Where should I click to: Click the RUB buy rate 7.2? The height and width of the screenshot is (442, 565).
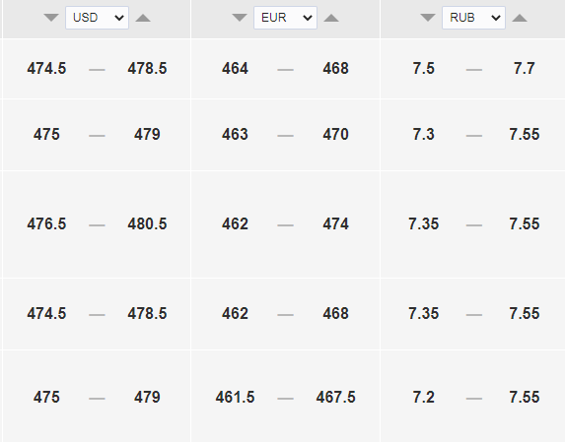point(423,398)
